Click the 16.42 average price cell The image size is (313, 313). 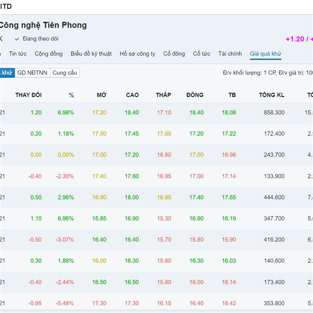click(x=229, y=303)
